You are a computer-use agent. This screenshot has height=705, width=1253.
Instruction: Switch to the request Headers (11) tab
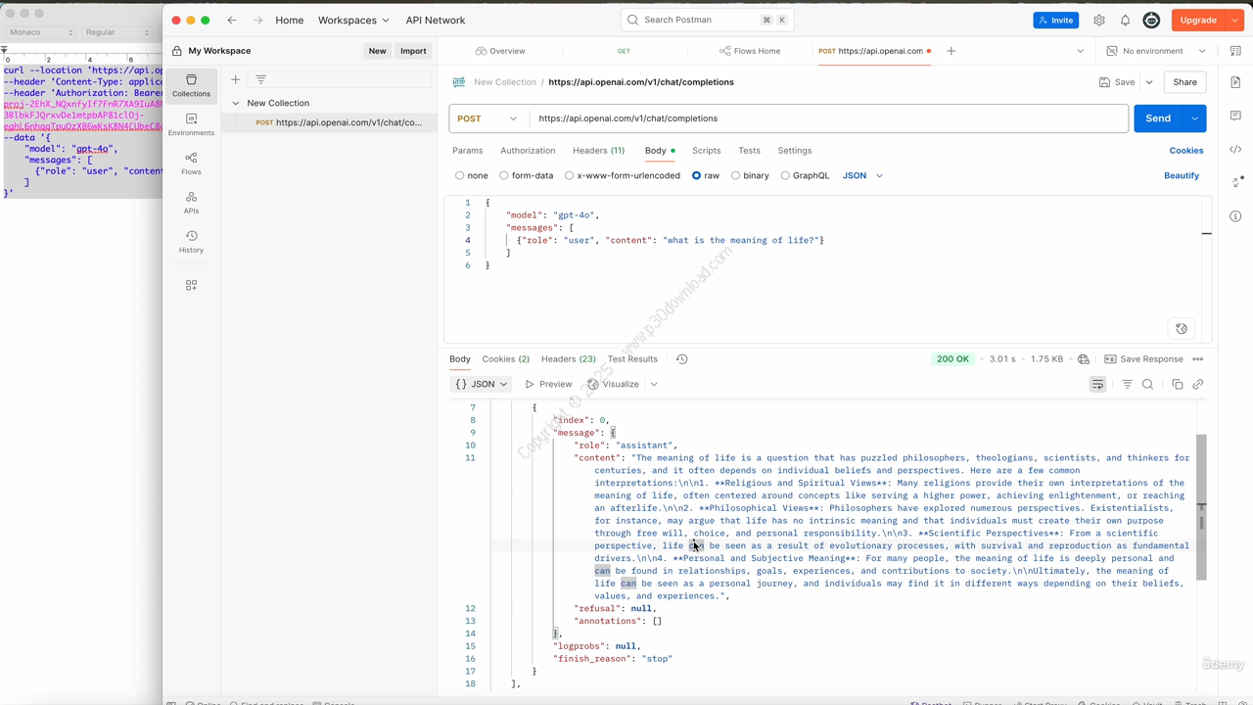(x=598, y=151)
